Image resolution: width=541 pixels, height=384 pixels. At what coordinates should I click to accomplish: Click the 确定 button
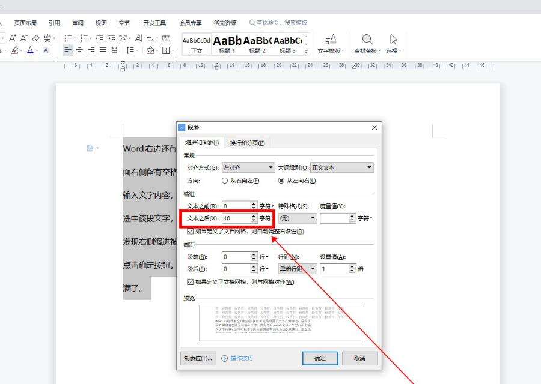tap(320, 358)
